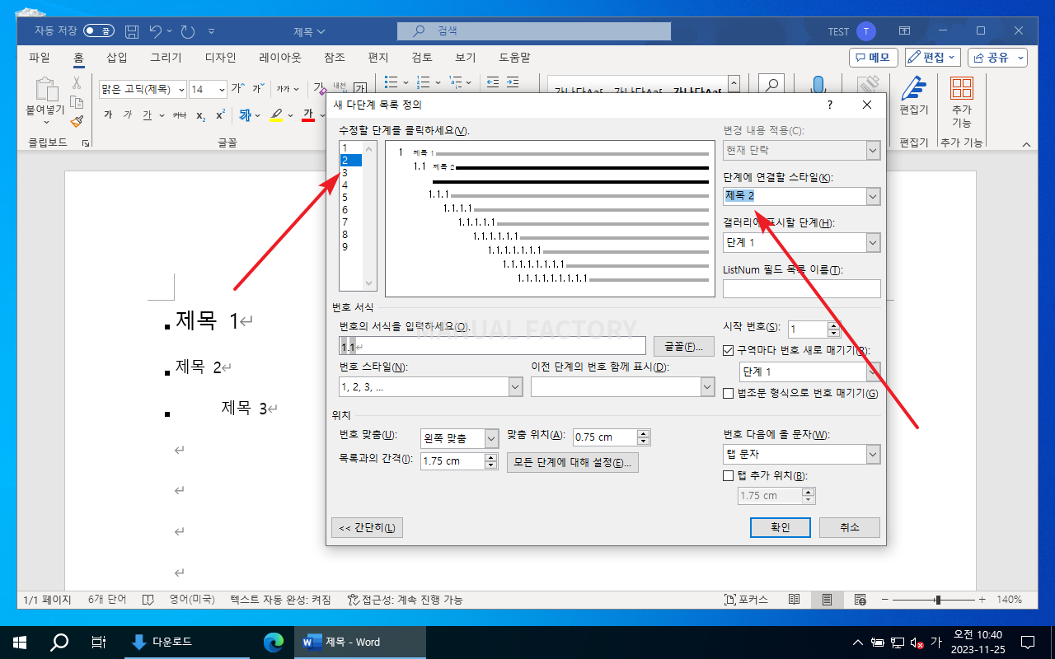Viewport: 1055px width, 659px height.
Task: Click the Undo icon in title bar
Action: [156, 31]
